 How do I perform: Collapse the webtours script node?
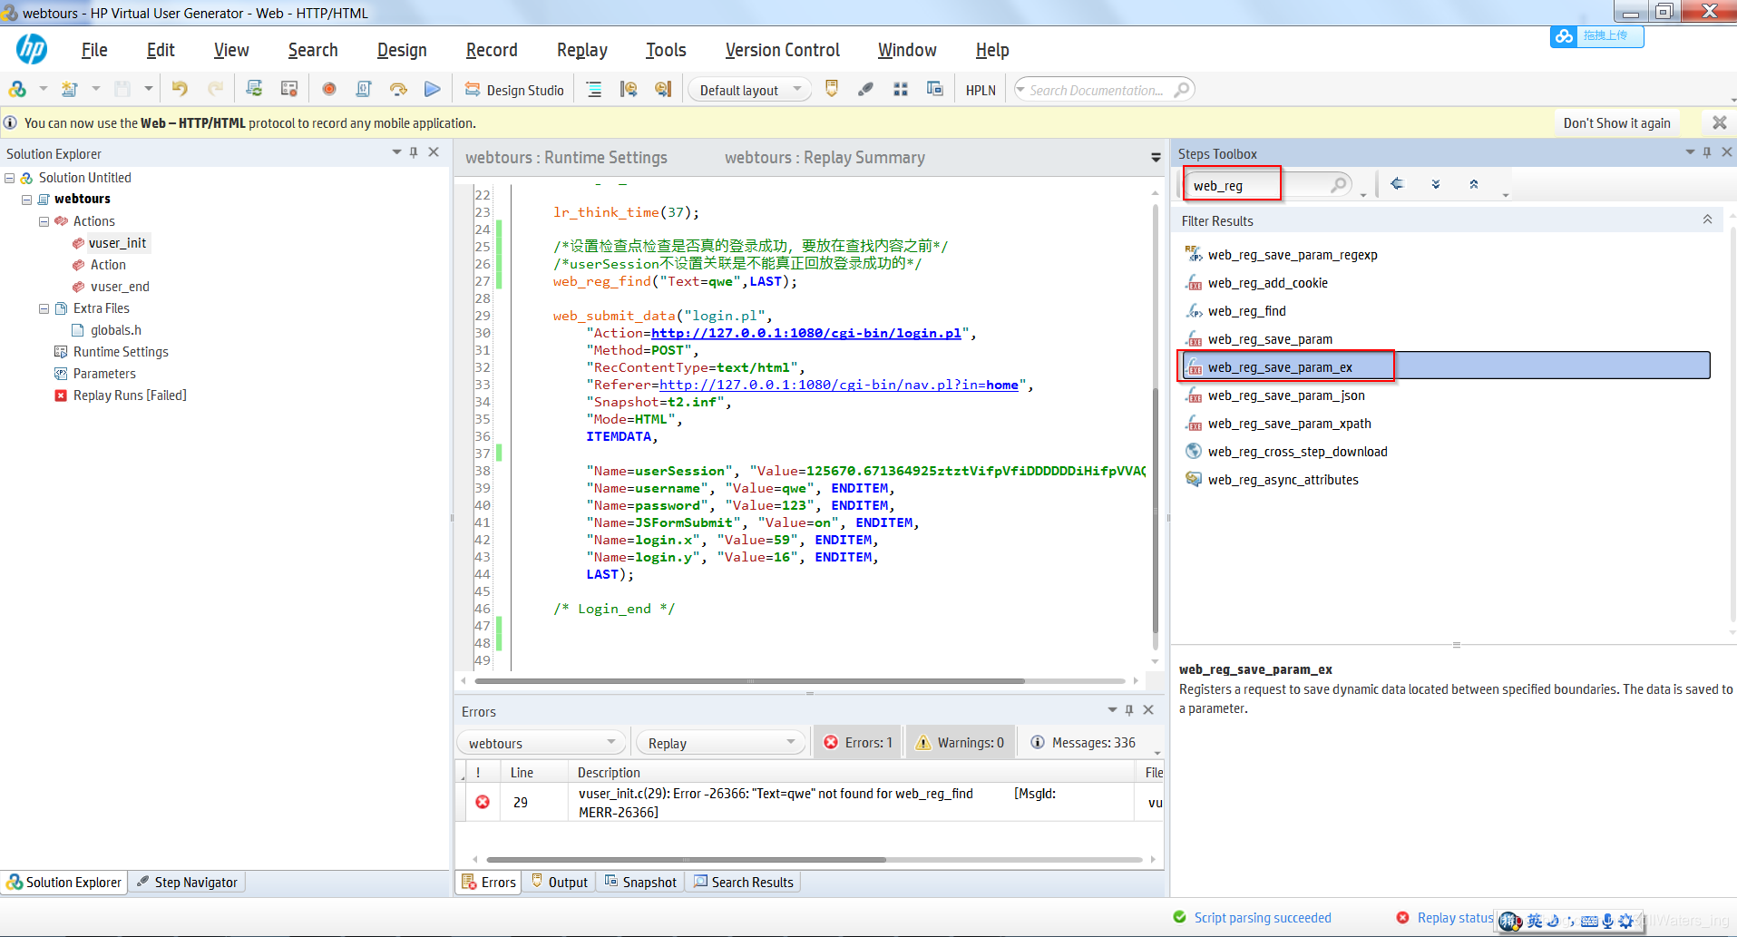click(27, 200)
